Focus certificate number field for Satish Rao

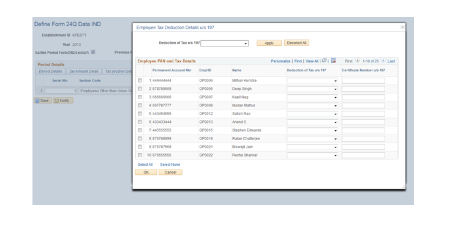coord(363,114)
